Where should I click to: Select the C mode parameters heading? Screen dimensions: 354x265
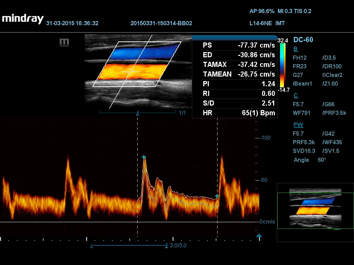(x=296, y=96)
